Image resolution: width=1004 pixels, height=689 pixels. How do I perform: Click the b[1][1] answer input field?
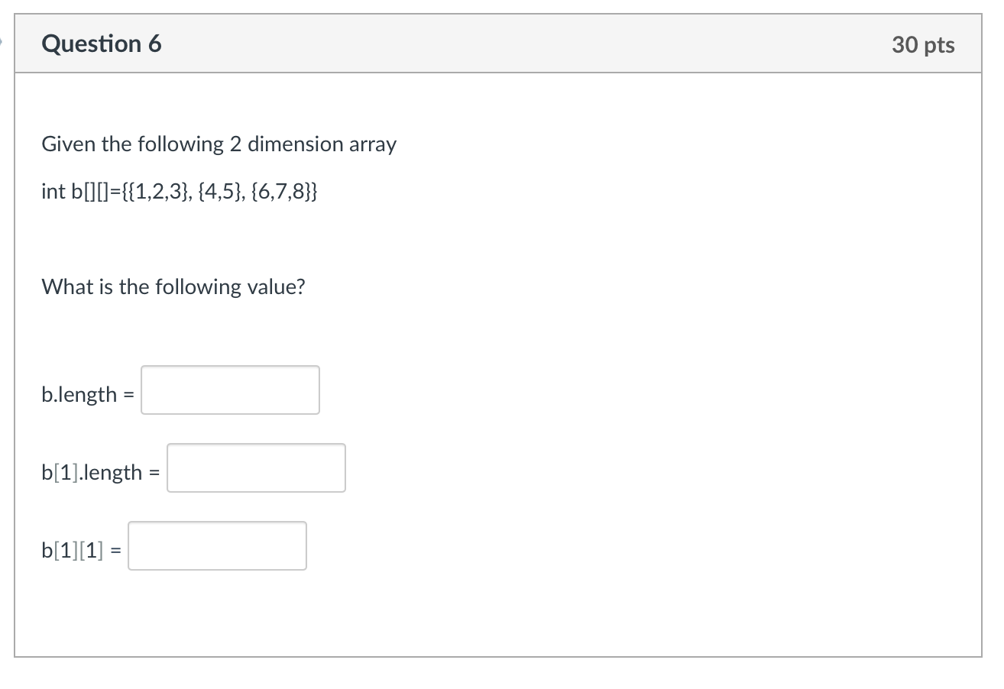(x=217, y=545)
